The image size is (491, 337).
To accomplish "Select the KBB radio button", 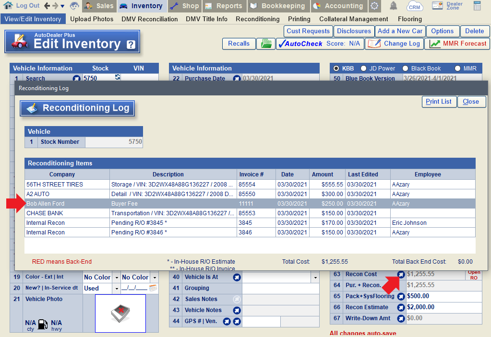I will click(x=336, y=69).
